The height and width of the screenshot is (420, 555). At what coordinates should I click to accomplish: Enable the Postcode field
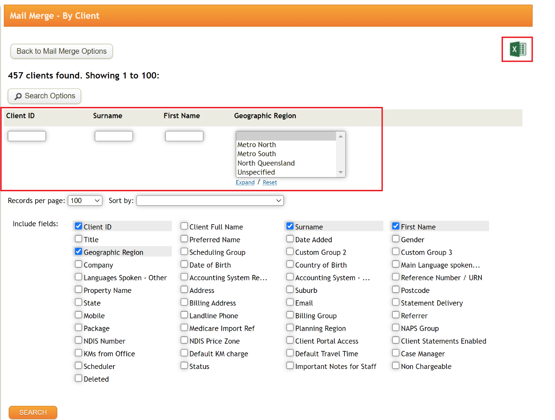point(395,289)
